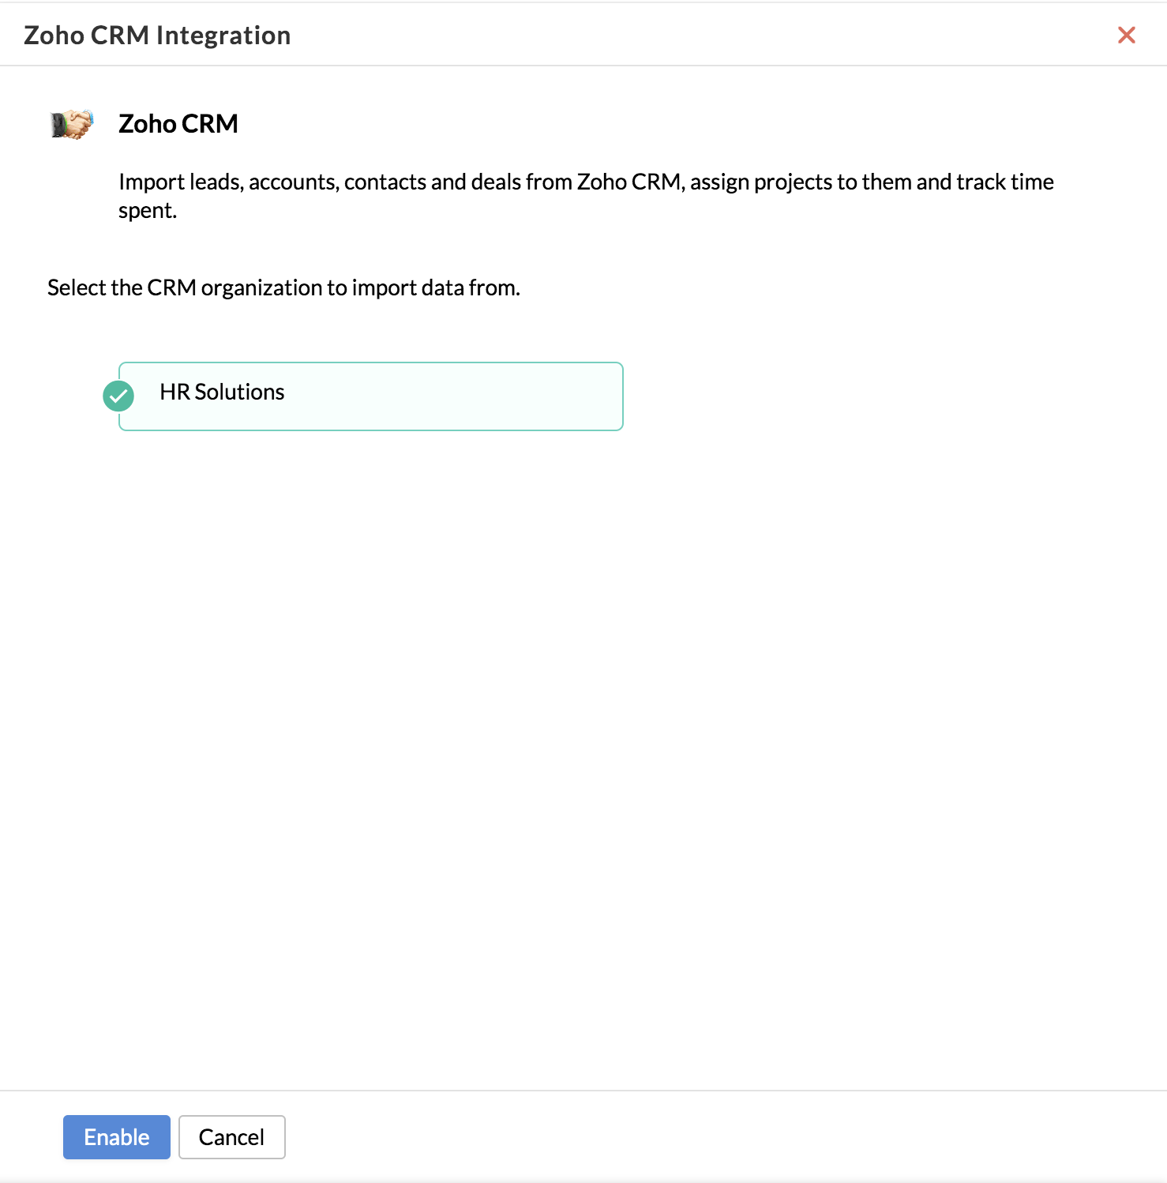Enable the Zoho CRM integration
The width and height of the screenshot is (1167, 1183).
point(117,1137)
